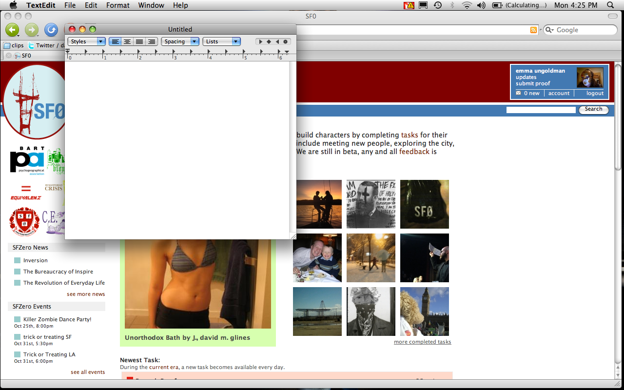Image resolution: width=624 pixels, height=390 pixels.
Task: Select the left tab stop marker icon
Action: click(260, 42)
